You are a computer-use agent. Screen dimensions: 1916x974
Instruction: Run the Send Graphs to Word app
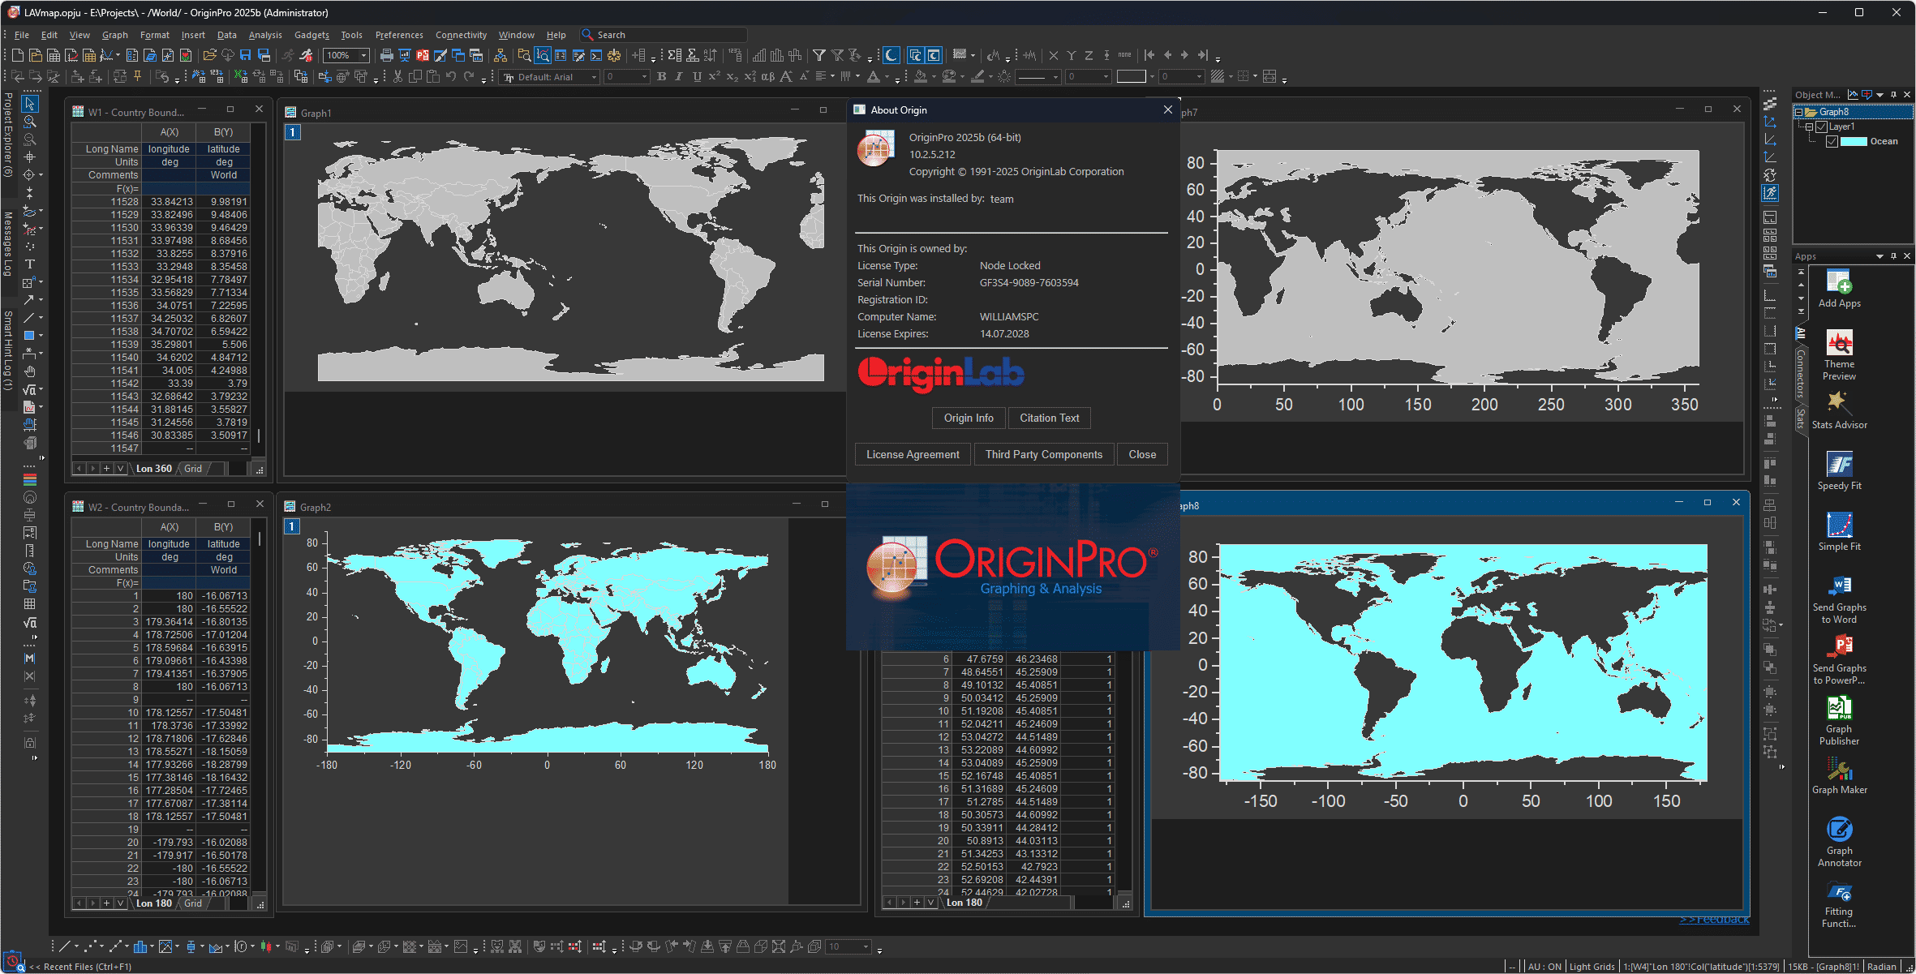(x=1839, y=588)
